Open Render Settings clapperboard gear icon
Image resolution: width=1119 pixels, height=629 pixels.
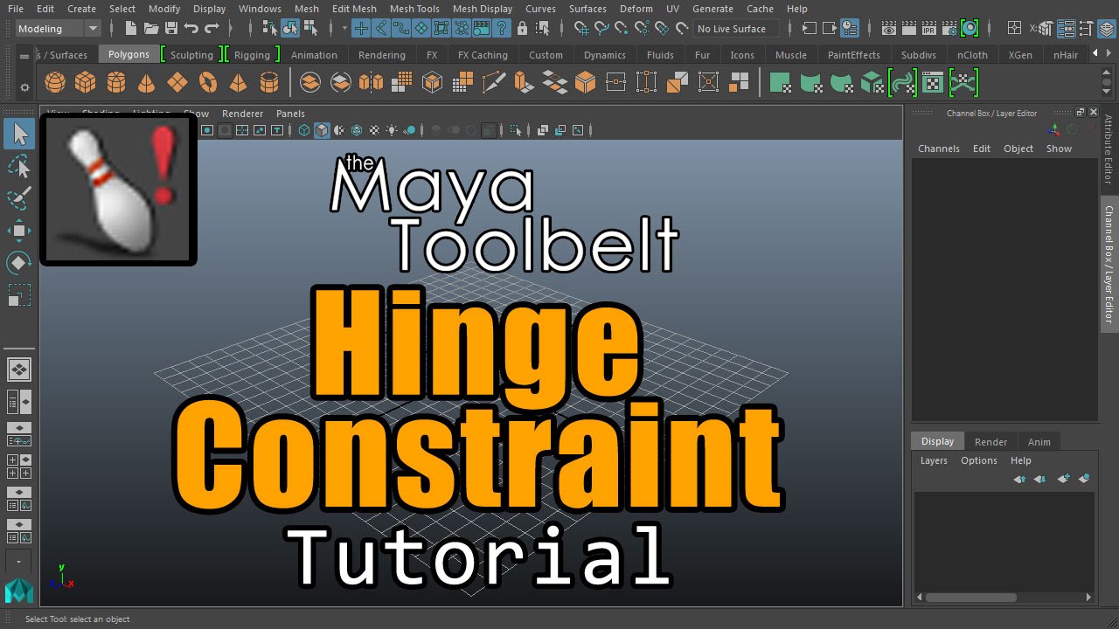949,29
